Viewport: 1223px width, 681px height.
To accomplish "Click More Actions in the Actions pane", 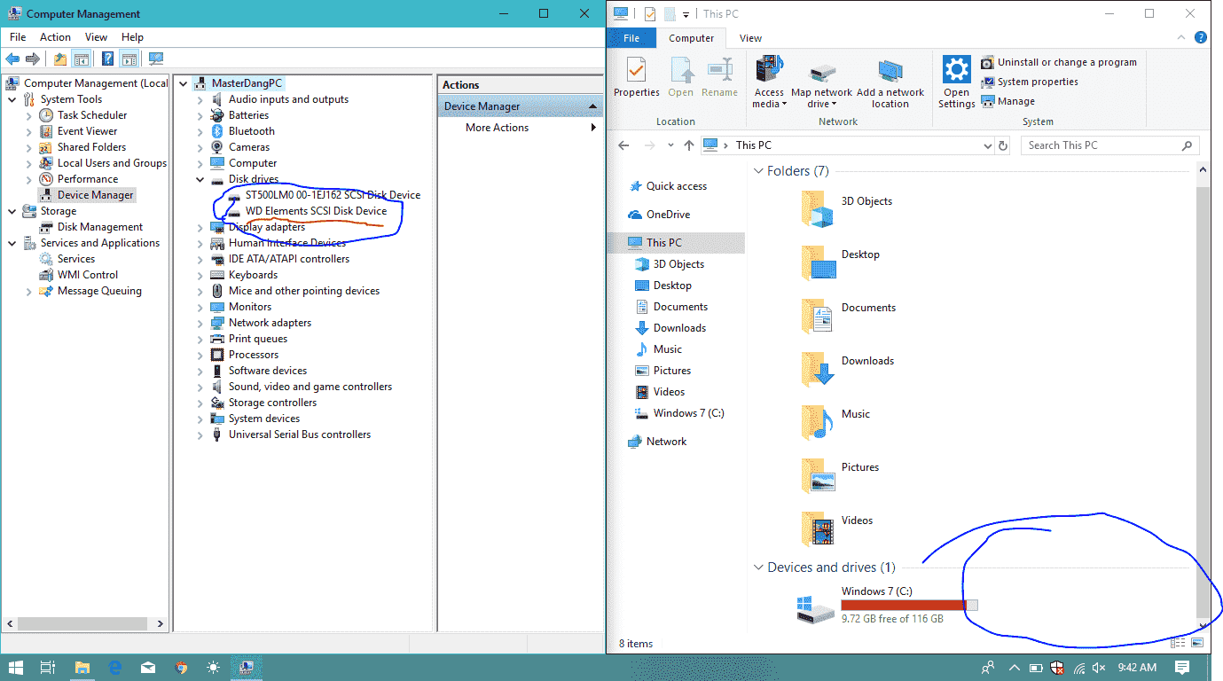I will [x=497, y=128].
